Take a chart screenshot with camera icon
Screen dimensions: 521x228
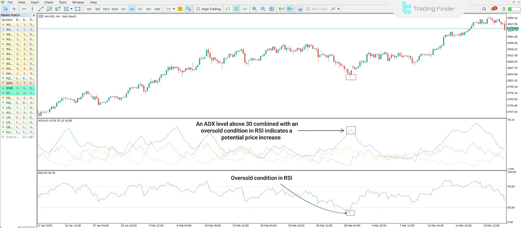coord(300,9)
